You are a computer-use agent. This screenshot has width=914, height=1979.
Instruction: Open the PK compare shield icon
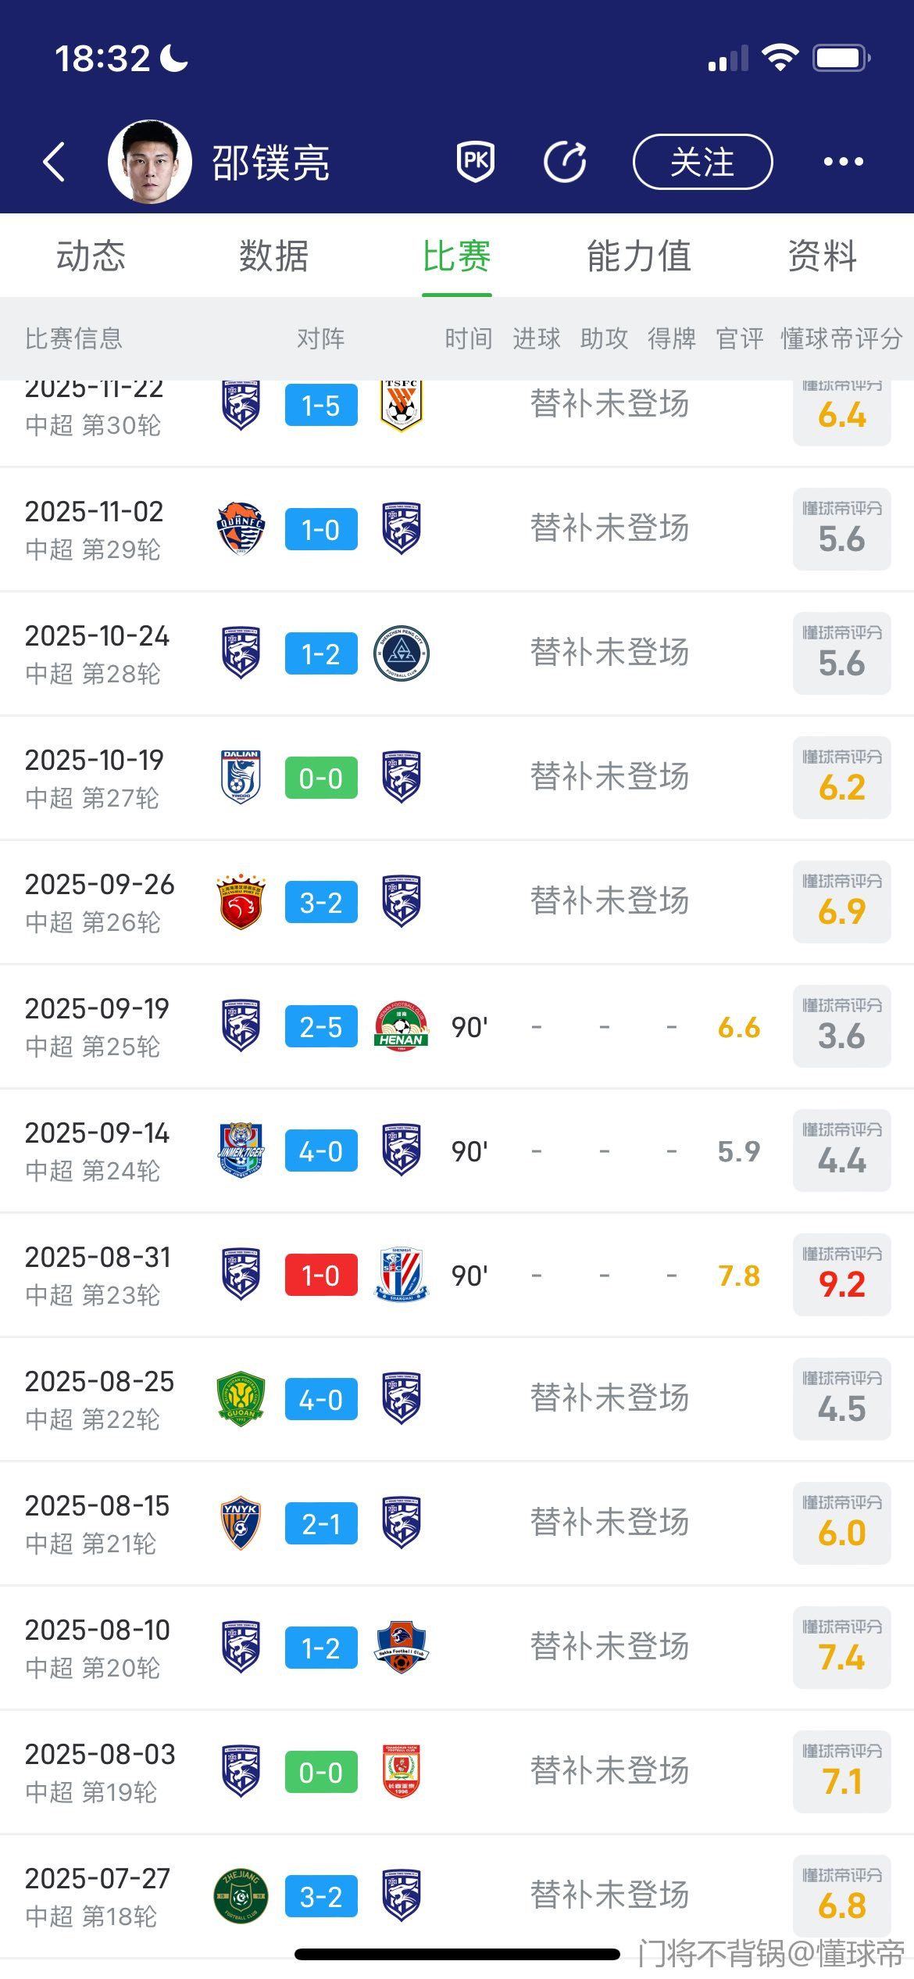click(475, 162)
